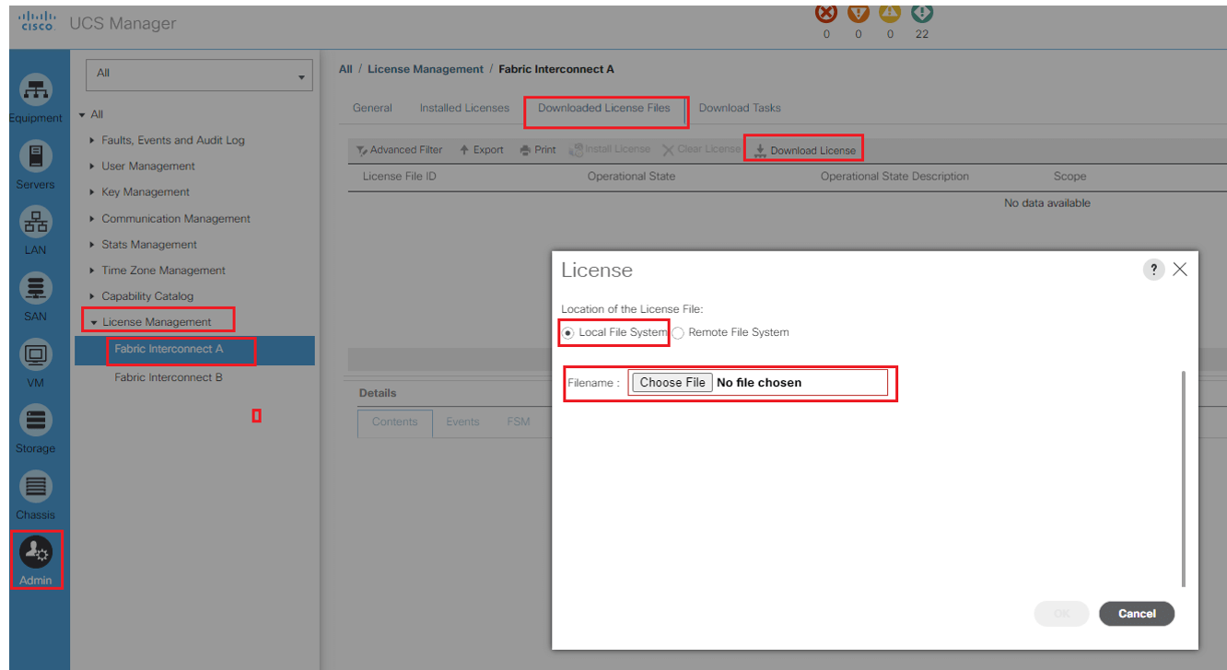Click the License dialog vertical scrollbar
This screenshot has height=670, width=1227.
(x=1184, y=479)
